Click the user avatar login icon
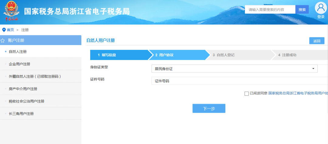The width and height of the screenshot is (328, 144). click(321, 8)
